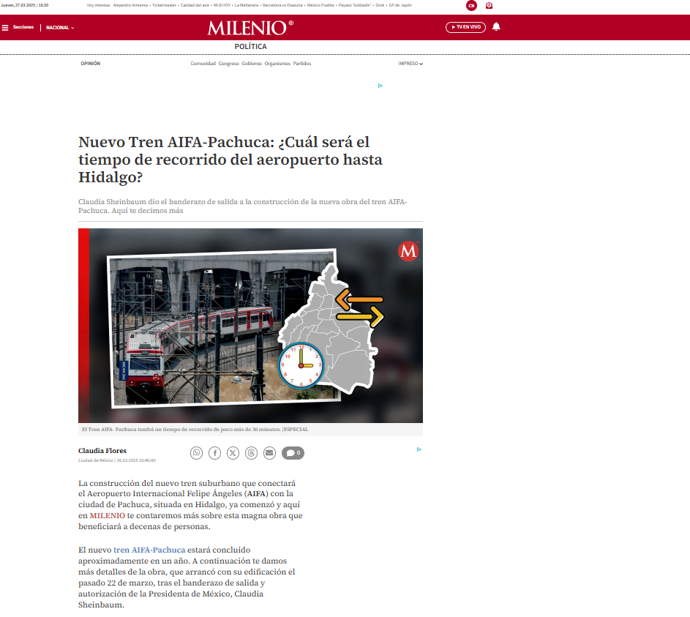Go to the Comunidad subsection
The width and height of the screenshot is (690, 617).
coord(203,64)
